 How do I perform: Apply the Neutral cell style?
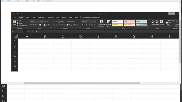117,25
